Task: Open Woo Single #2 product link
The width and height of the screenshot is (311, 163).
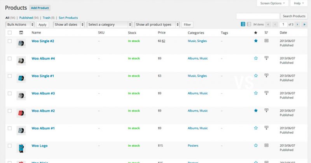Action: click(x=43, y=41)
